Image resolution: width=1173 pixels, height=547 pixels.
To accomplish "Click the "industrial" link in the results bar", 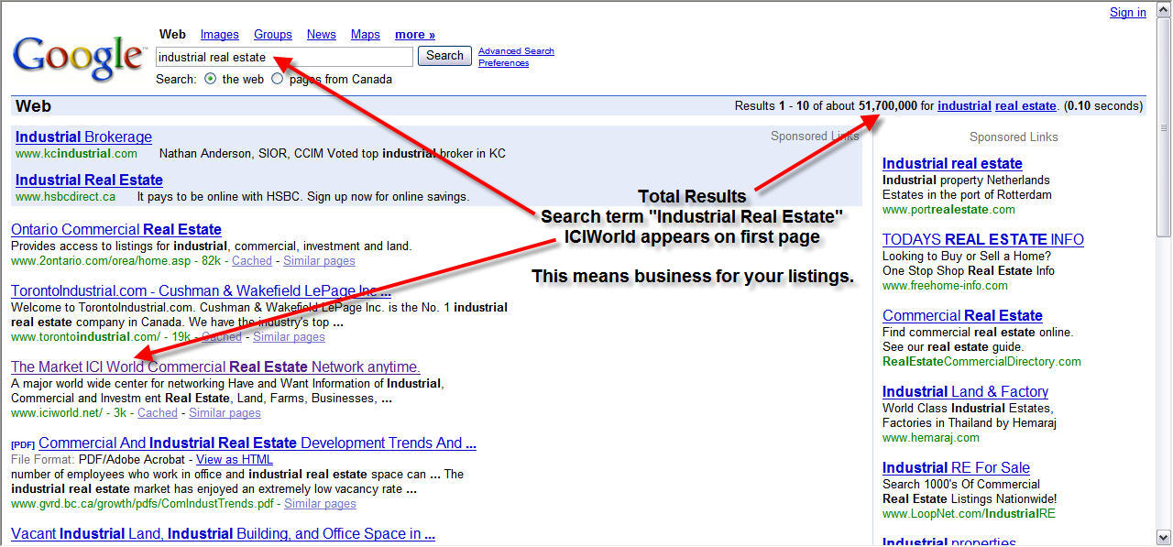I will [964, 106].
